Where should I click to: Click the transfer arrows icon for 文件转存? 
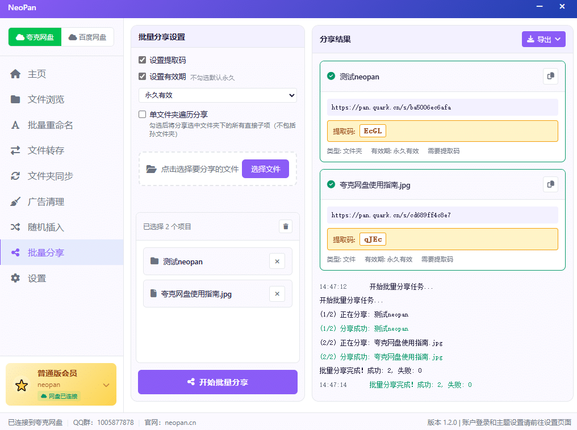pyautogui.click(x=15, y=150)
